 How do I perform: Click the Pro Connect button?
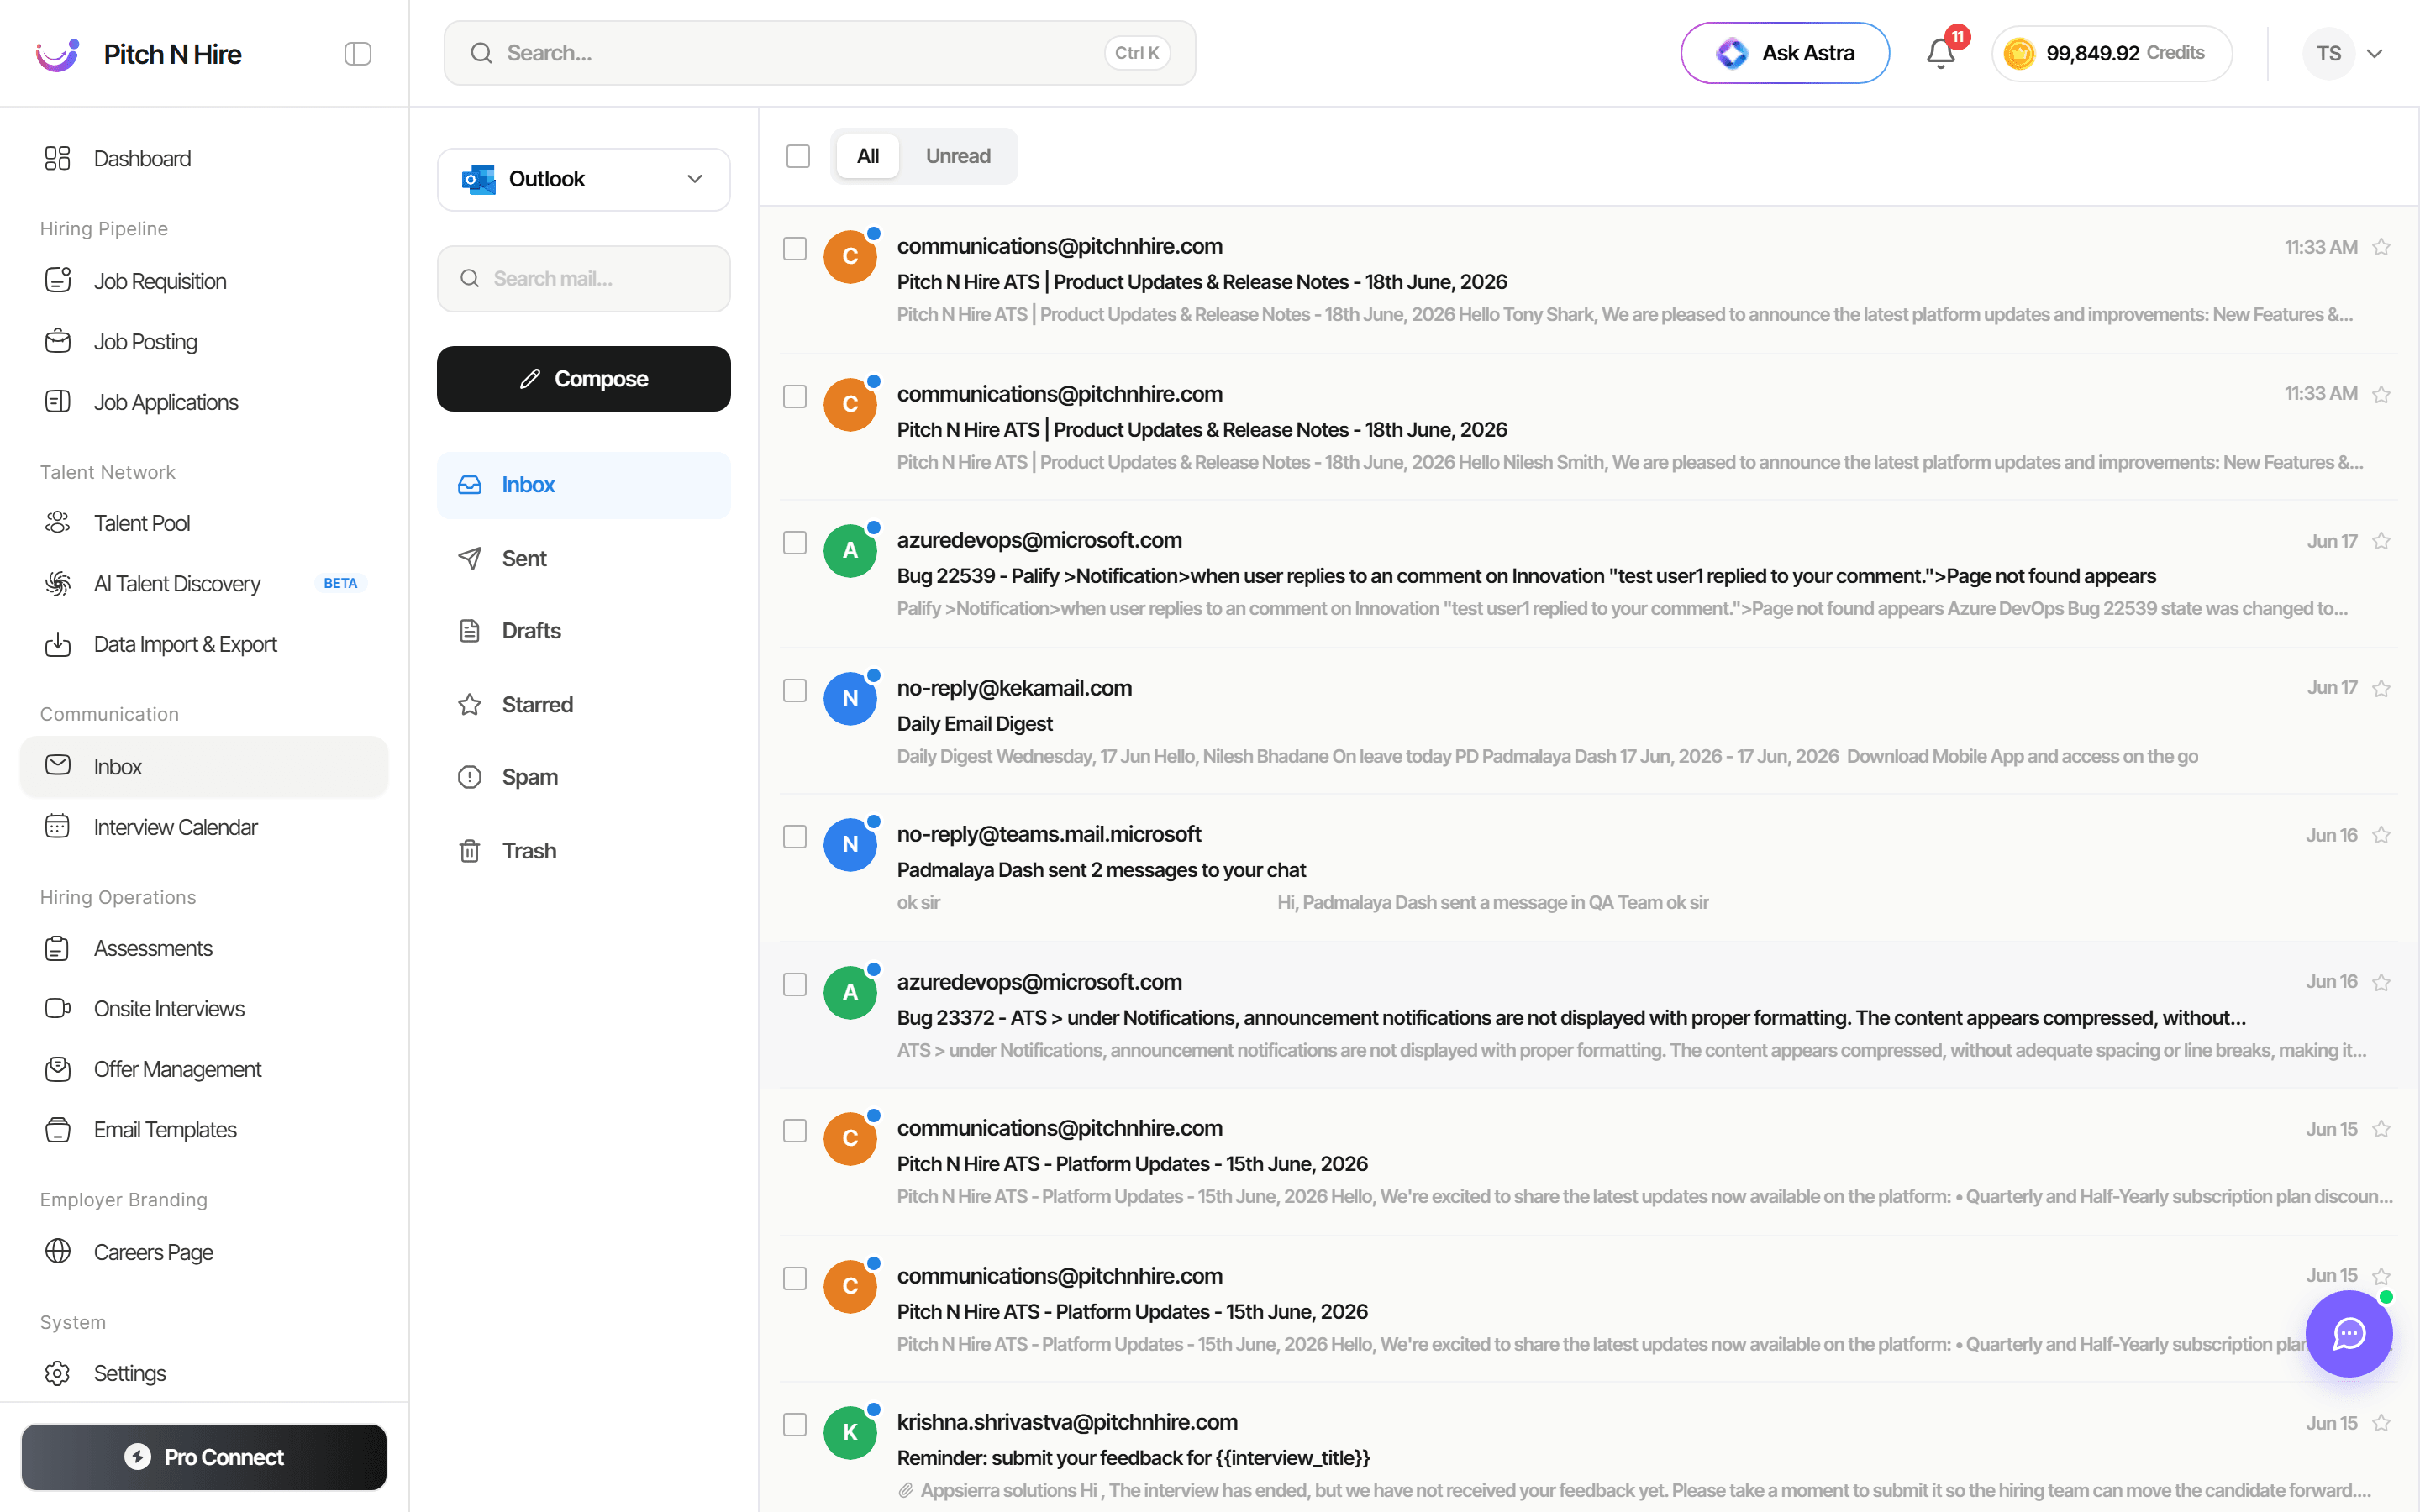(204, 1457)
